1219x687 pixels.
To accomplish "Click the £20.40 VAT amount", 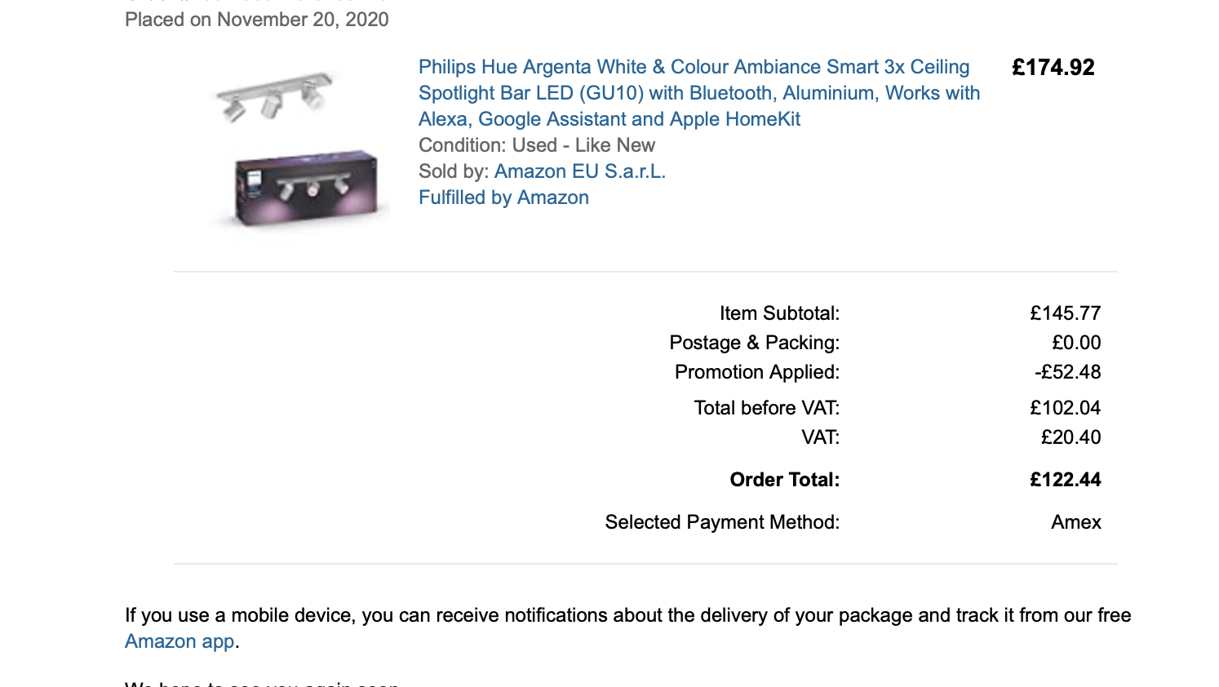I will pyautogui.click(x=1071, y=437).
